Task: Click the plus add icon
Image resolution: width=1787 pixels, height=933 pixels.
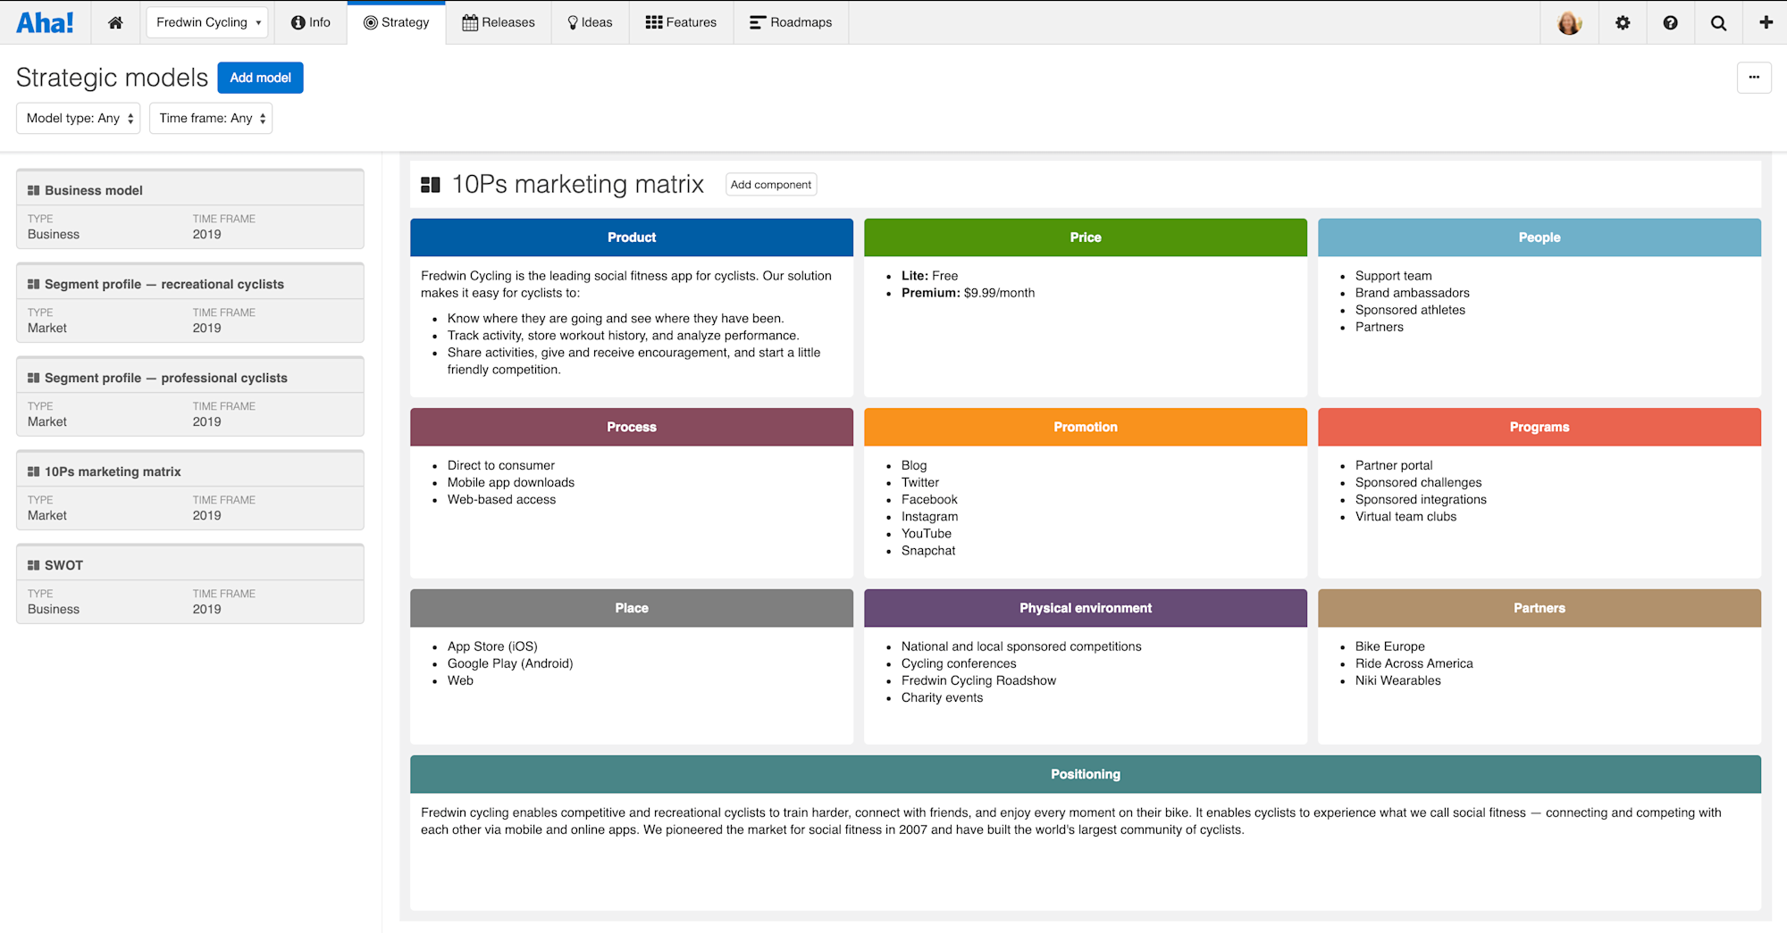Action: (1766, 22)
